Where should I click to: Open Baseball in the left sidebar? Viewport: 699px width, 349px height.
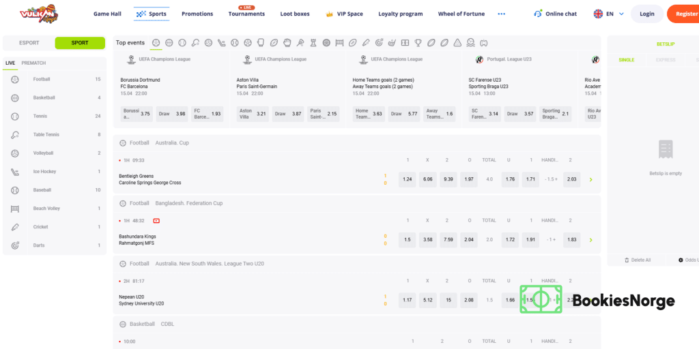[55, 190]
